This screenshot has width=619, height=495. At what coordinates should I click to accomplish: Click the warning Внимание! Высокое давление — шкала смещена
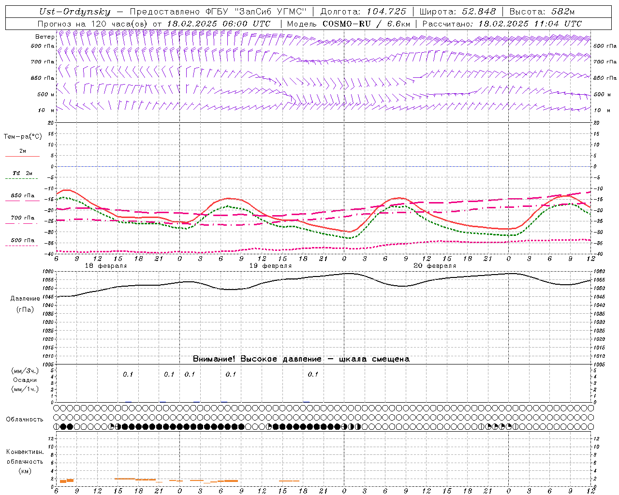click(301, 359)
